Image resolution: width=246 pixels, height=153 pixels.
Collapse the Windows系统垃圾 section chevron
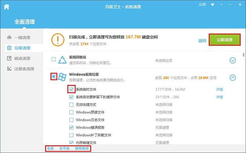click(233, 78)
